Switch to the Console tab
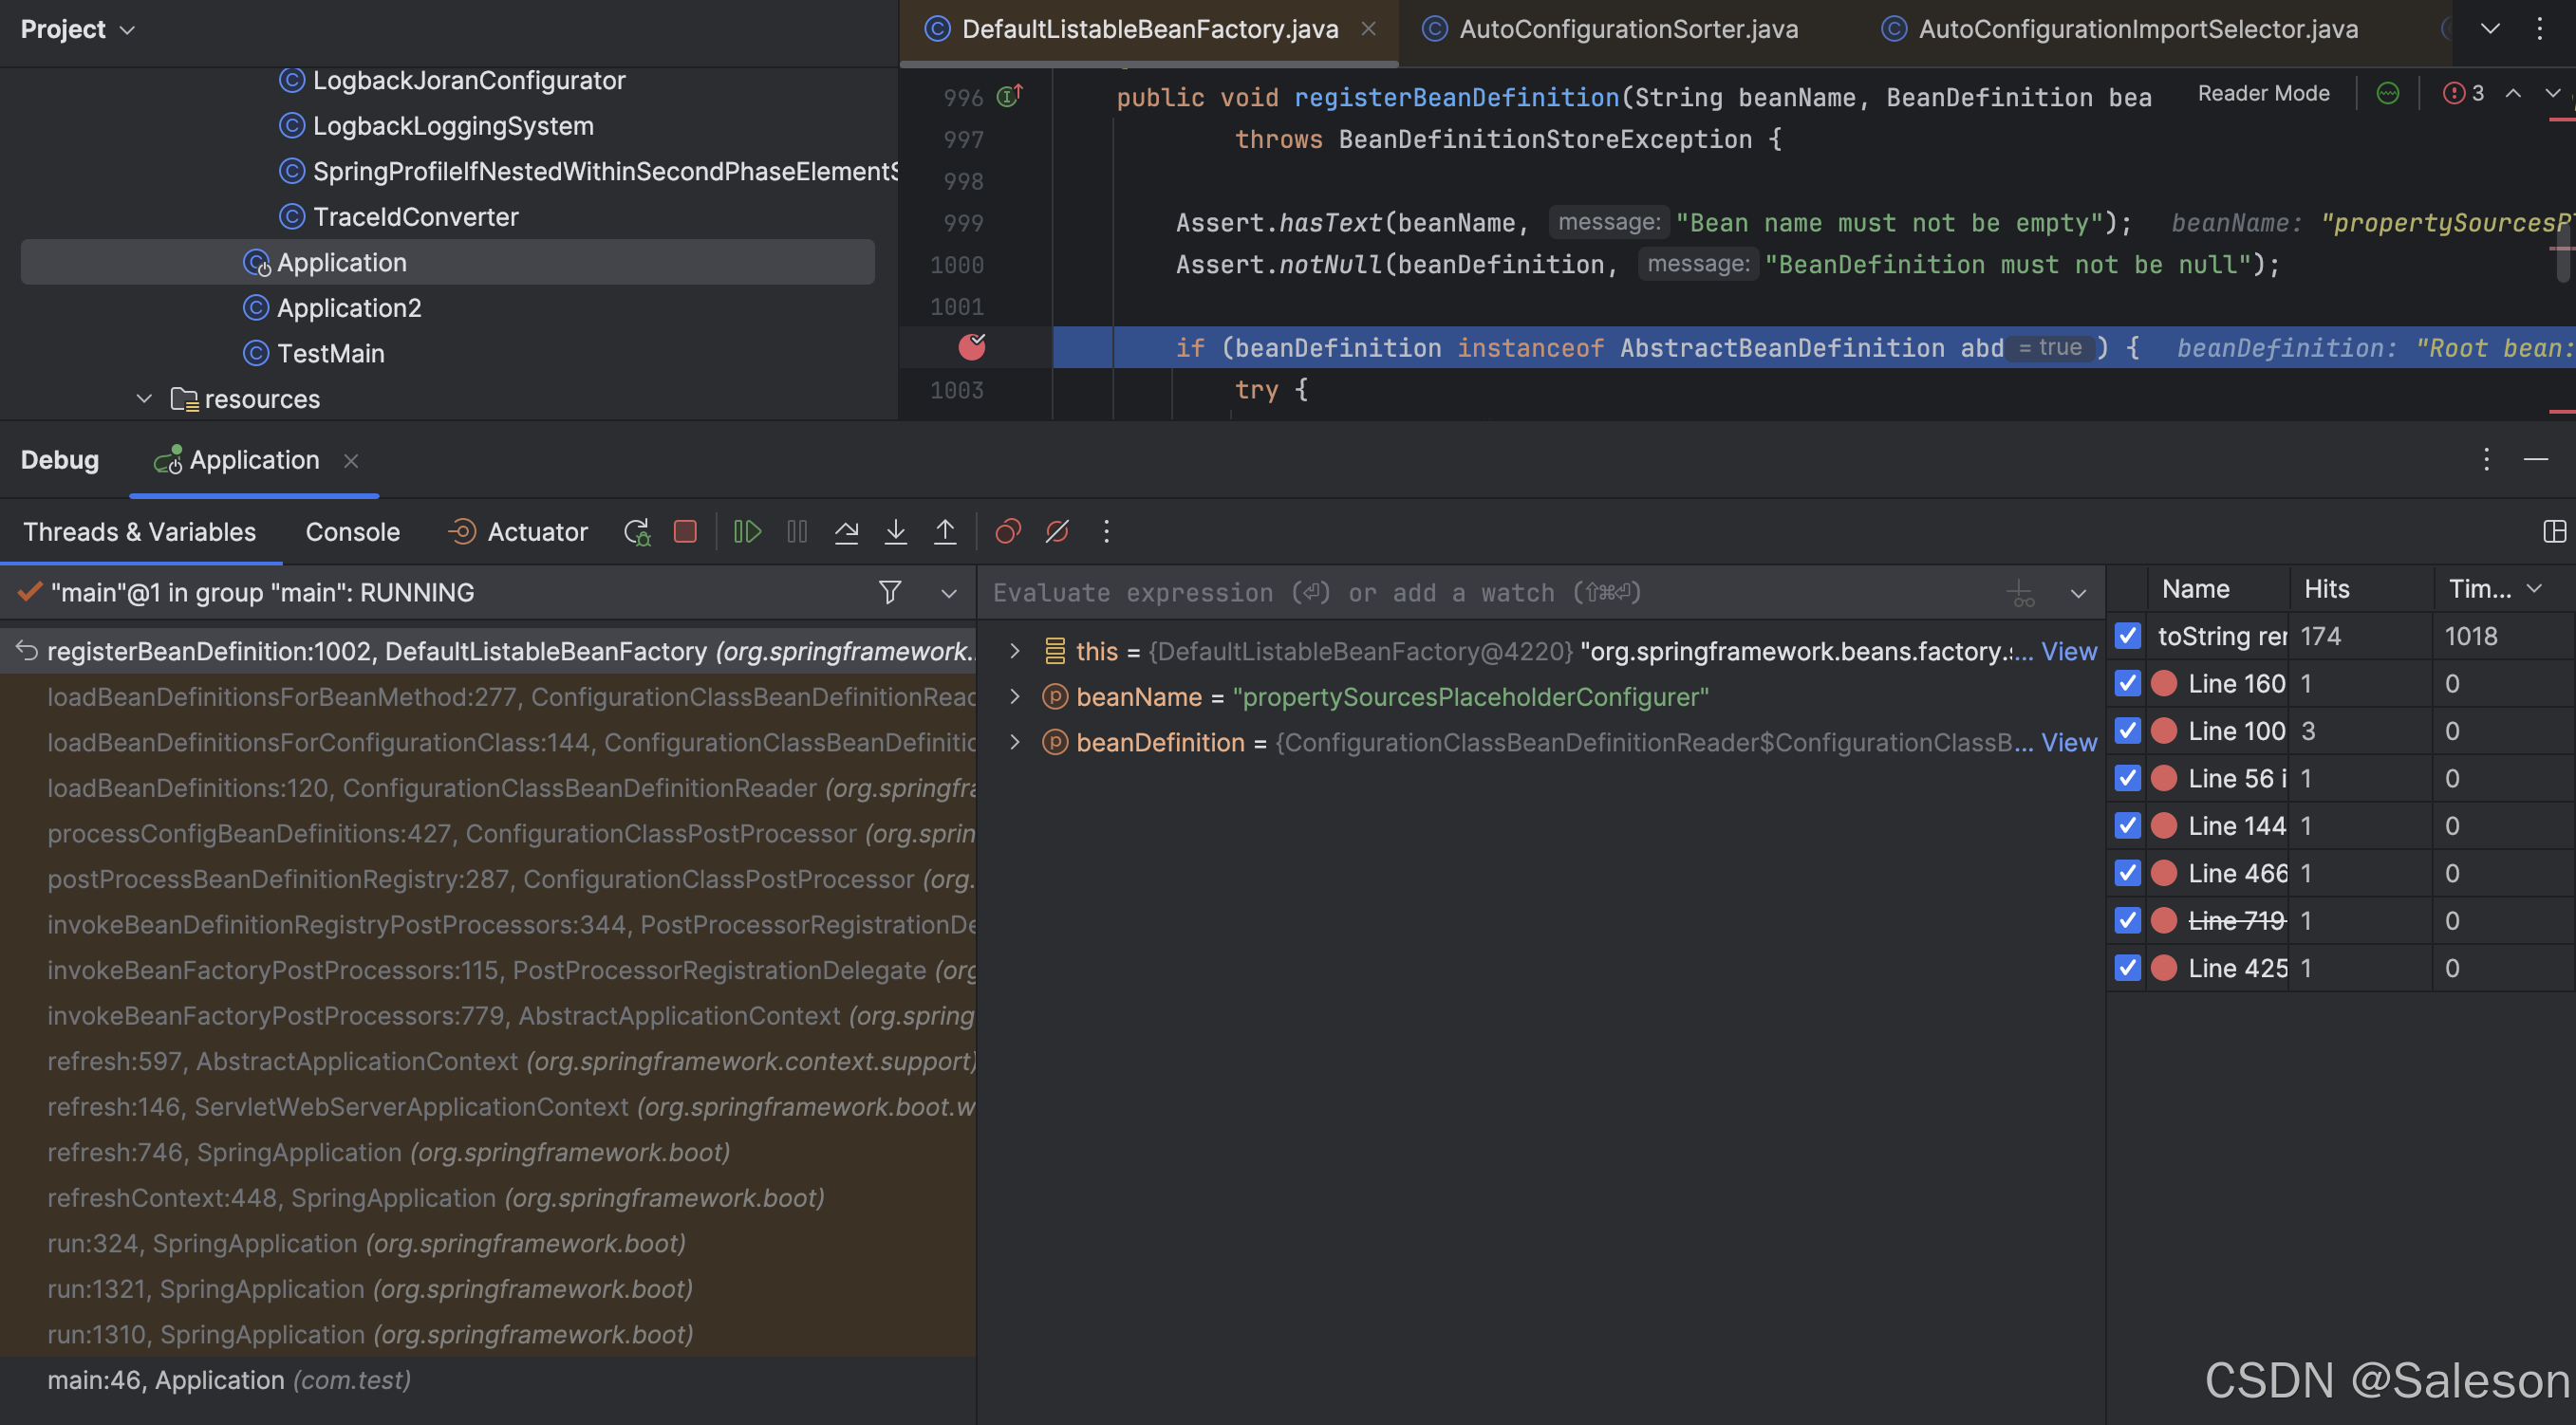Image resolution: width=2576 pixels, height=1425 pixels. (x=353, y=530)
